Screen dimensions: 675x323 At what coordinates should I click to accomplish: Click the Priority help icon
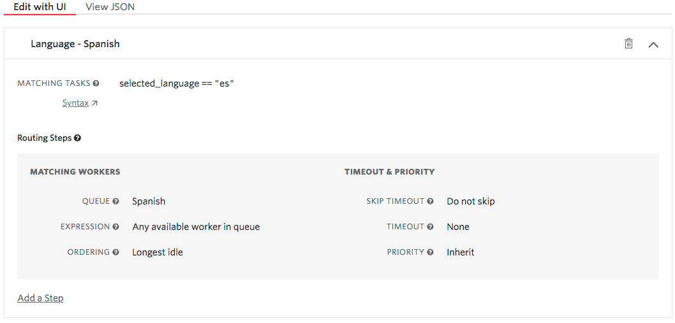coord(431,252)
